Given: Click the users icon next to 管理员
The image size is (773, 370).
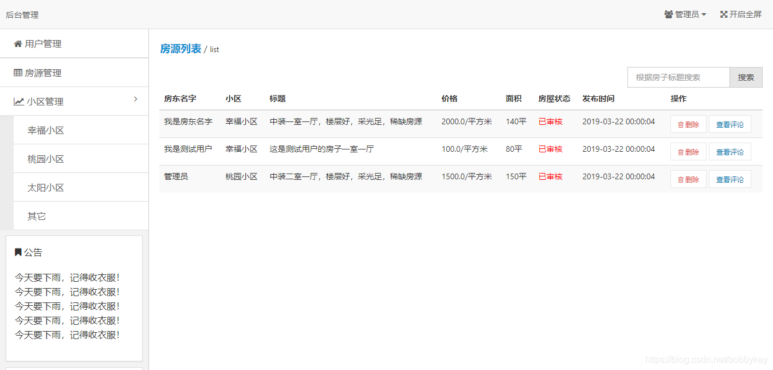Looking at the screenshot, I should pyautogui.click(x=668, y=14).
